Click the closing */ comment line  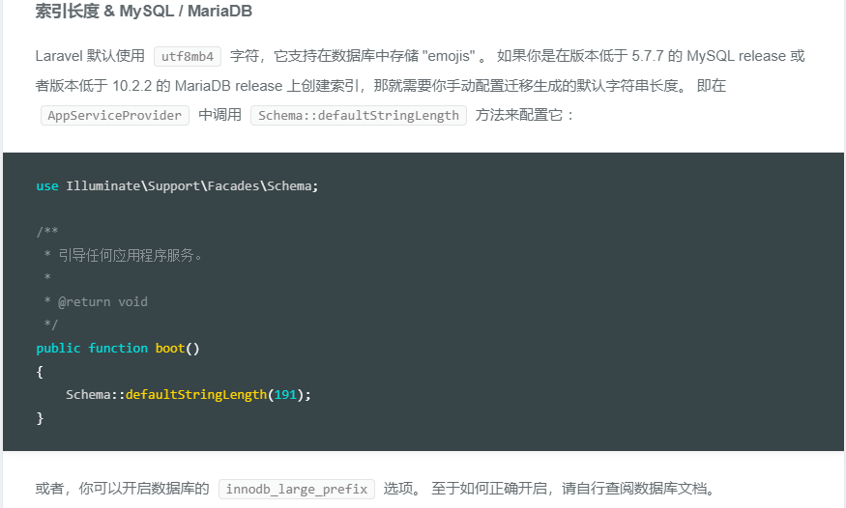50,325
